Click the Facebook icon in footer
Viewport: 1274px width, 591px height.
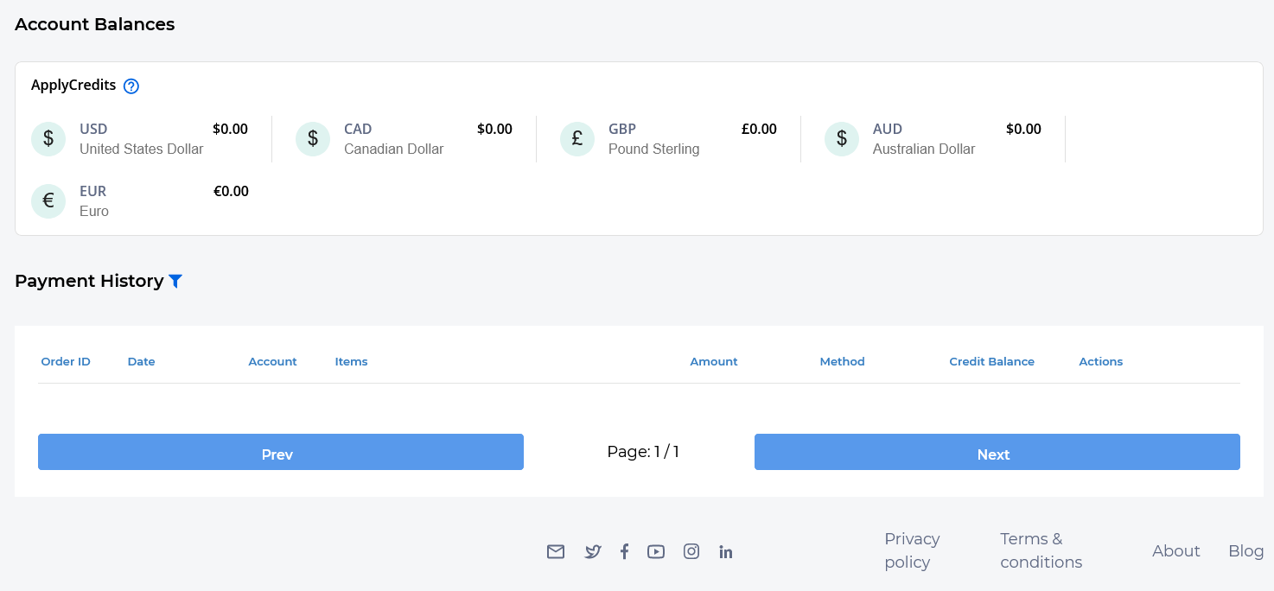(x=624, y=551)
